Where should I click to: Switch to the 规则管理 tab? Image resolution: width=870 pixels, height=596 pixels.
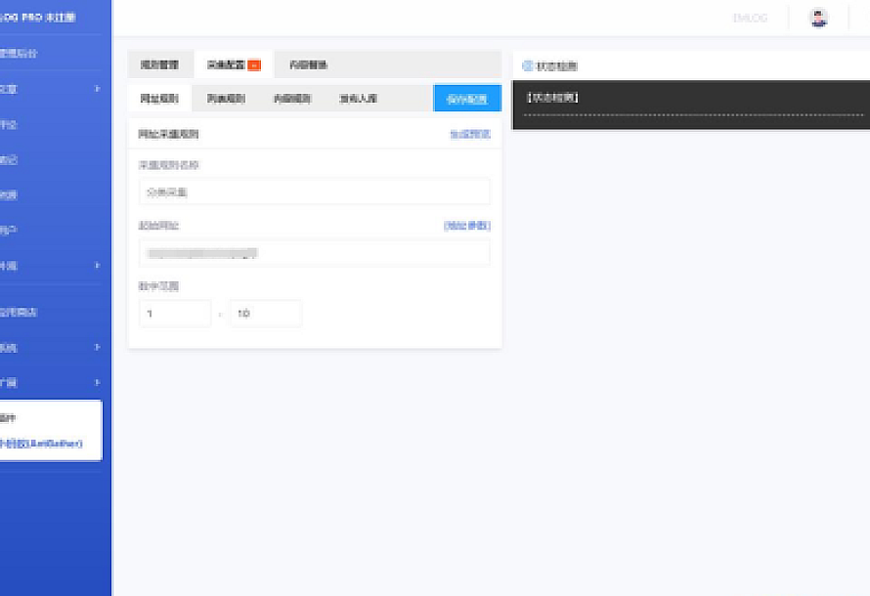159,65
